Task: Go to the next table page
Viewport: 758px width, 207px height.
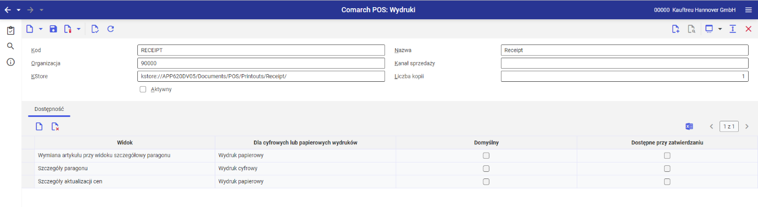Action: (x=746, y=127)
